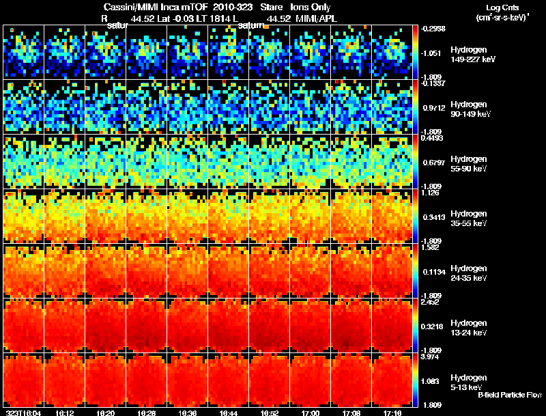
Task: Click the '3.974' colorbar maximum value
Action: (430, 357)
